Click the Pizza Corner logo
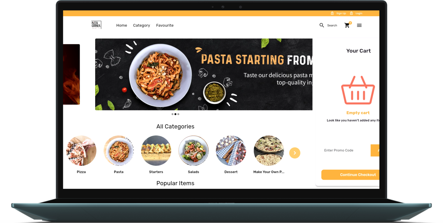443x223 pixels. point(96,25)
